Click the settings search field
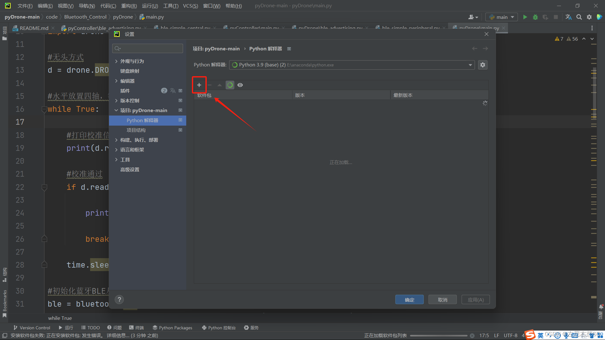This screenshot has height=340, width=605. point(147,48)
